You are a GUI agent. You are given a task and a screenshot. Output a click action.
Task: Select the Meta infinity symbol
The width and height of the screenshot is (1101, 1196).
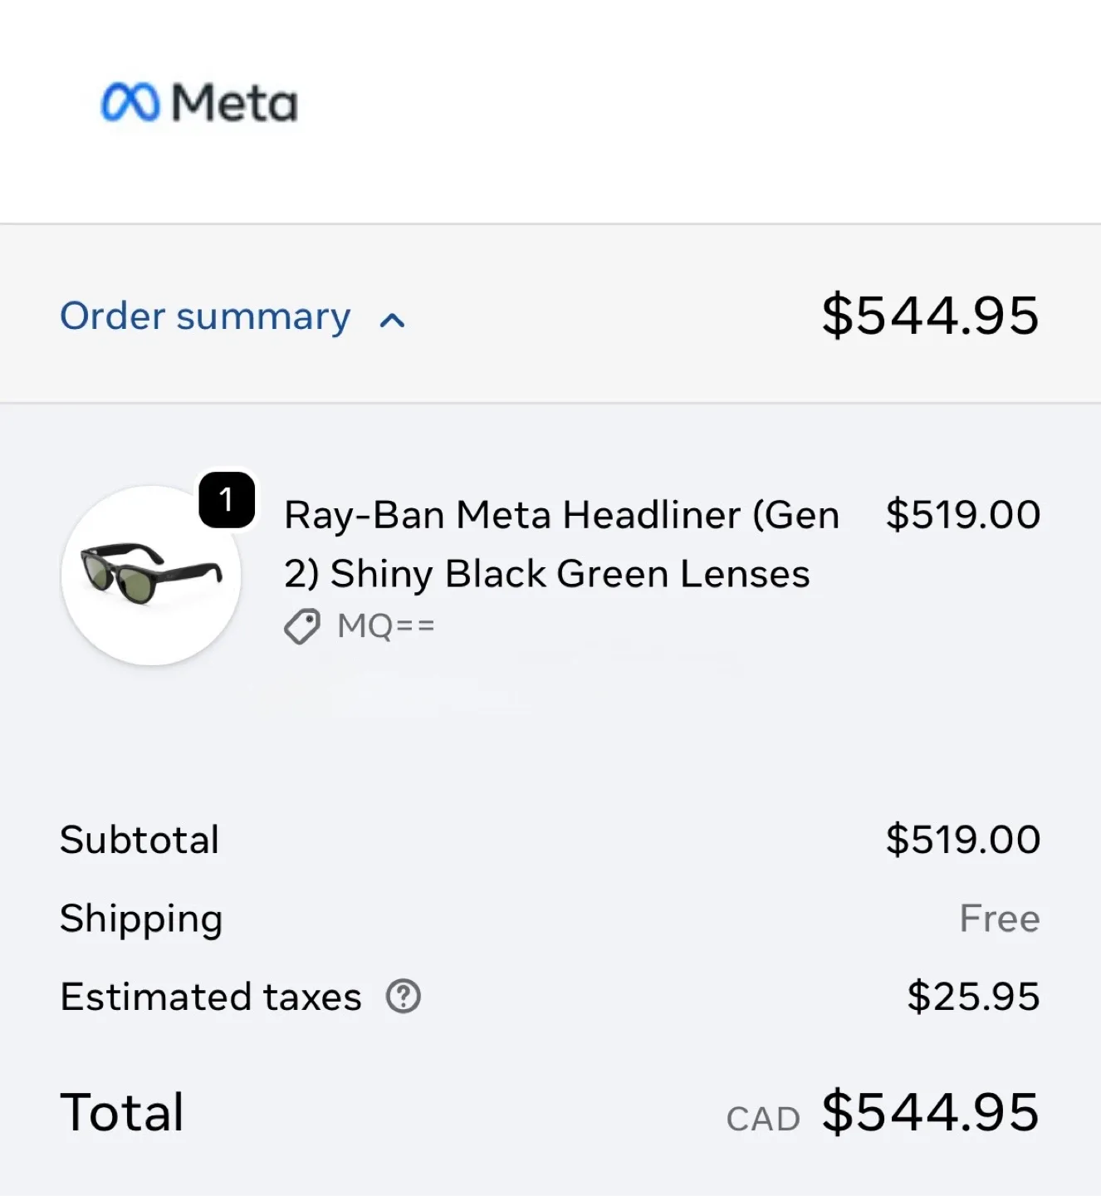130,100
